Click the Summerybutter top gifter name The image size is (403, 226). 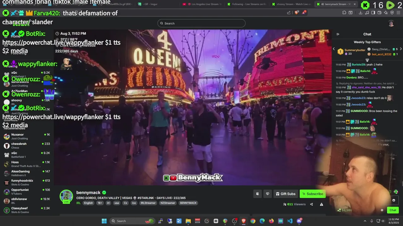click(355, 50)
